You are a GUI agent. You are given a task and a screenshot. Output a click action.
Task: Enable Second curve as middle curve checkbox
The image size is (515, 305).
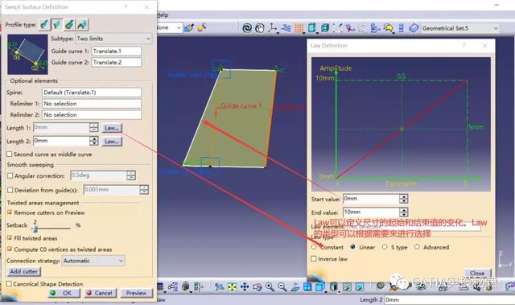[x=10, y=154]
